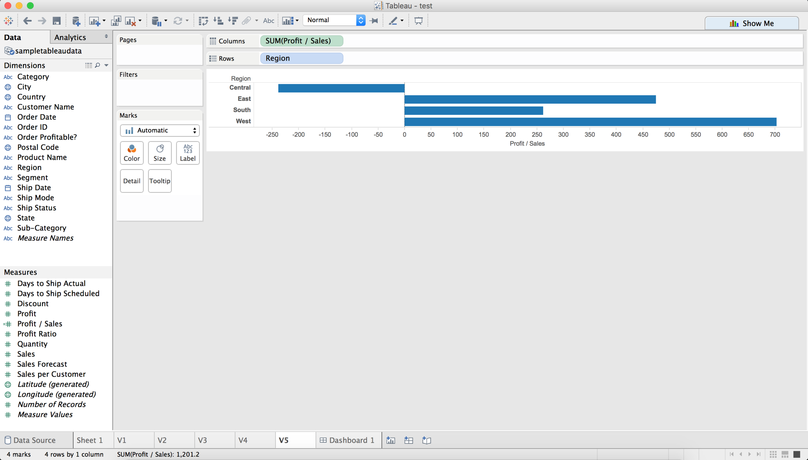
Task: Open Size marks card
Action: pyautogui.click(x=160, y=153)
